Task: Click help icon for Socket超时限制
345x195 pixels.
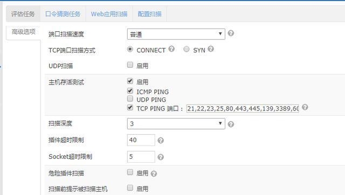Action: pos(161,157)
